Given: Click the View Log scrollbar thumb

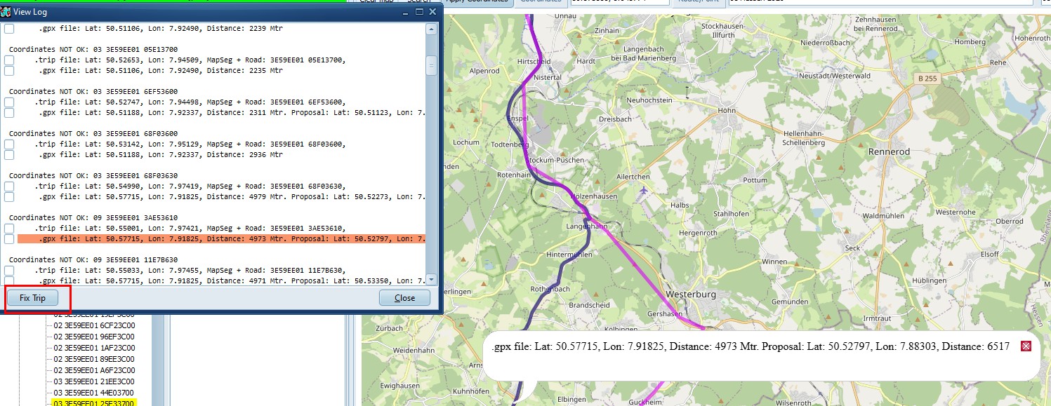Looking at the screenshot, I should pos(432,66).
